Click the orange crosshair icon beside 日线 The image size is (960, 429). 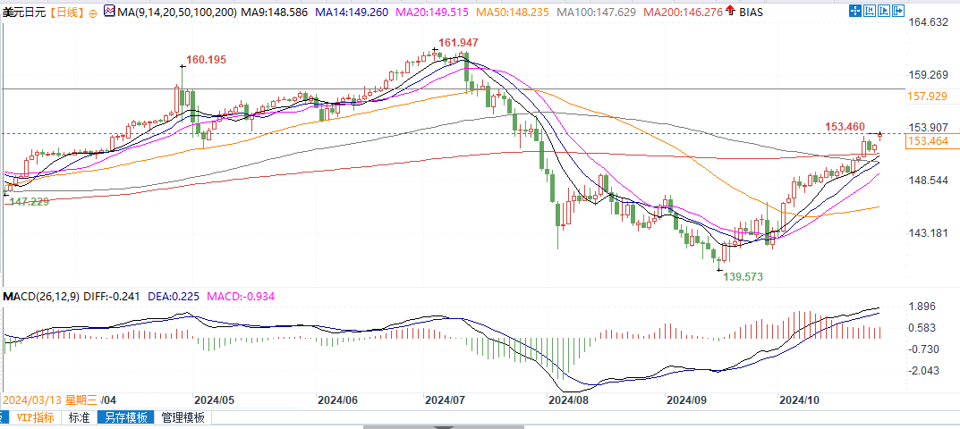click(92, 13)
